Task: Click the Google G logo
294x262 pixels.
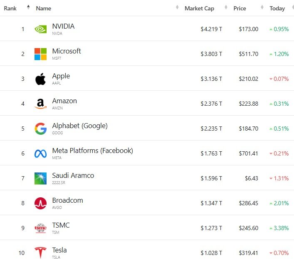Action: click(40, 129)
